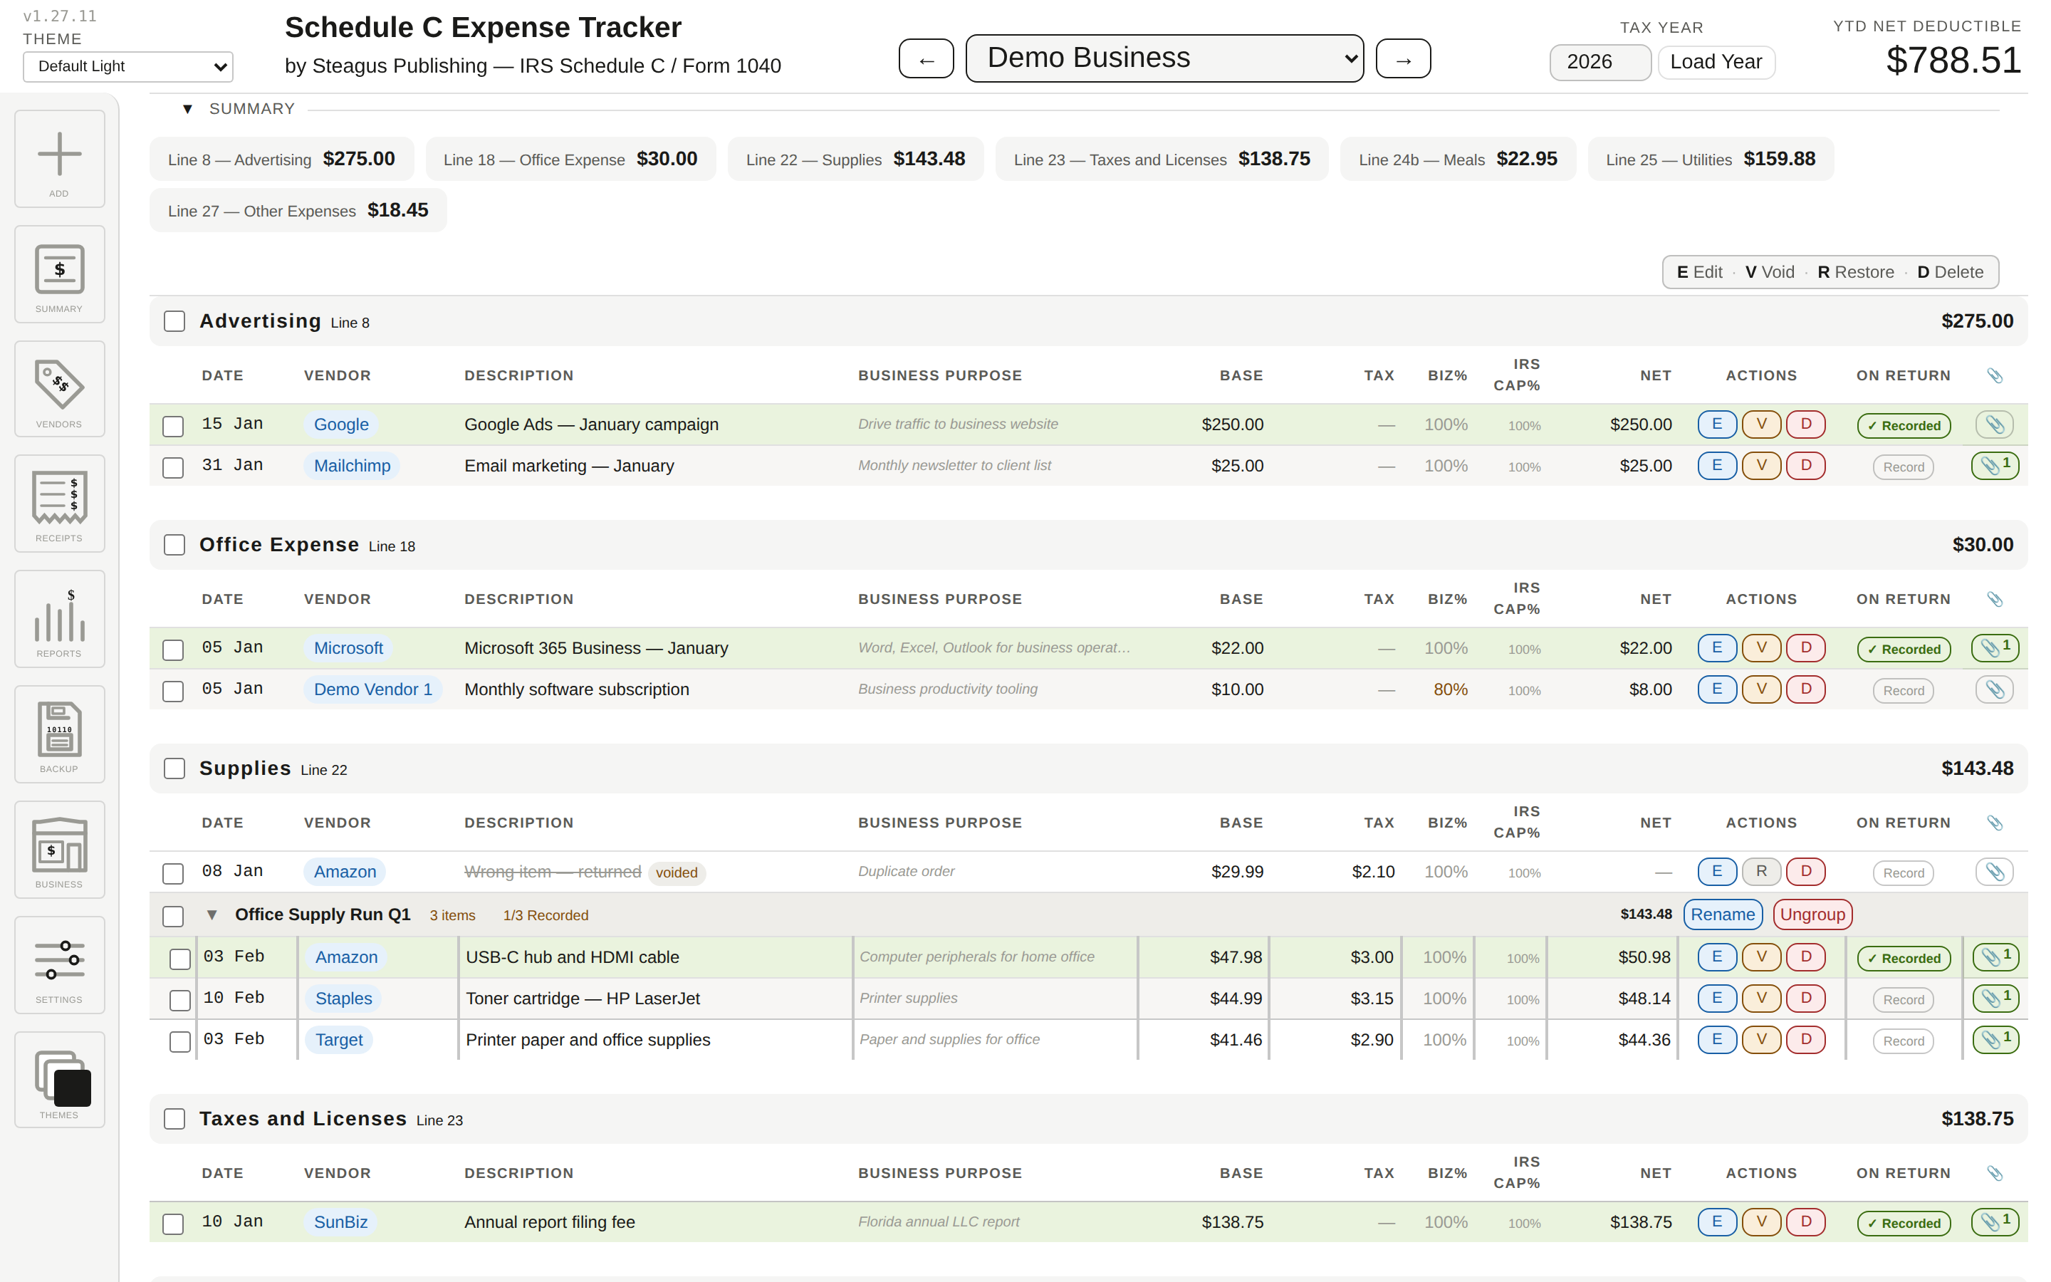
Task: Toggle Recorded status on SunBiz row
Action: (x=1904, y=1224)
